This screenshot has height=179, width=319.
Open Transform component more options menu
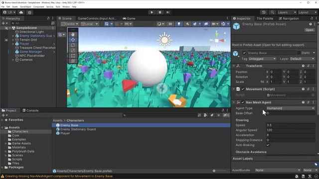click(313, 66)
